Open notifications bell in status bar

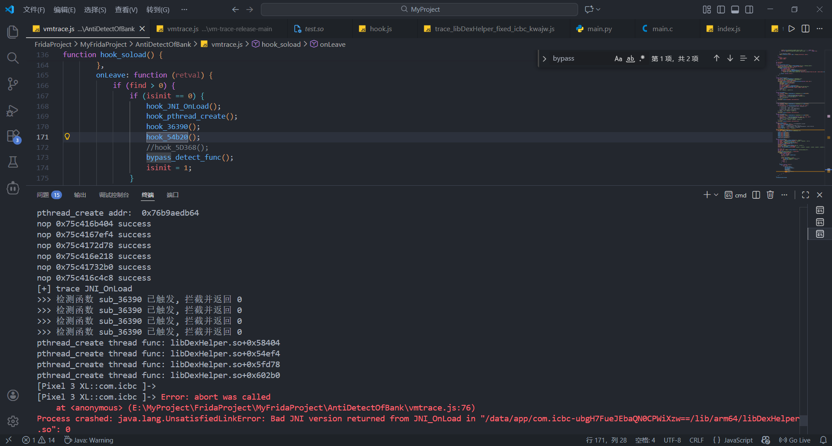pyautogui.click(x=823, y=440)
